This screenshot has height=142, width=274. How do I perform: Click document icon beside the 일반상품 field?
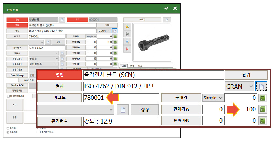pos(62,20)
